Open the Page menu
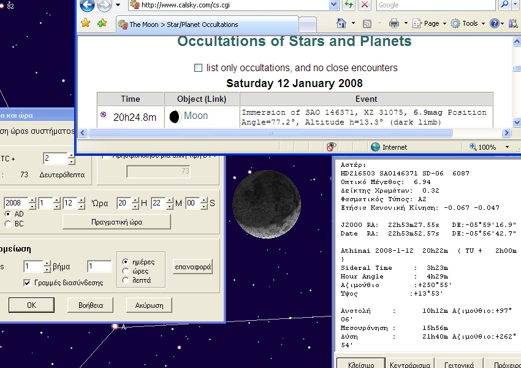The width and height of the screenshot is (521, 368). (429, 23)
